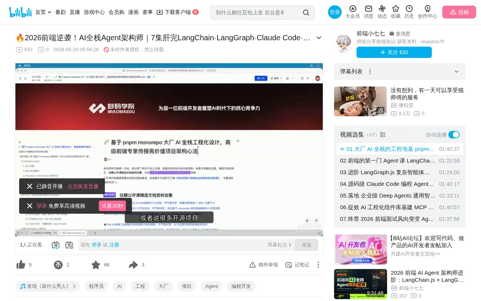Switch video list view mode icon
481x301 pixels.
(383, 135)
